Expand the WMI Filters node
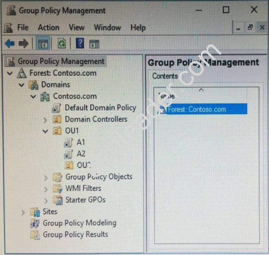The height and width of the screenshot is (255, 269). point(46,189)
